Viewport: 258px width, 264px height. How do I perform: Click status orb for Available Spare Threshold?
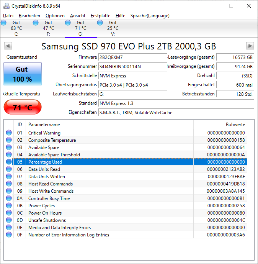9,154
